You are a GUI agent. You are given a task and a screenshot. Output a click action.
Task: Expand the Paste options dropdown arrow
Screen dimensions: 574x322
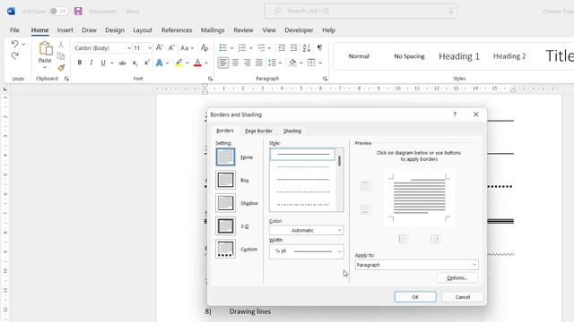click(45, 68)
